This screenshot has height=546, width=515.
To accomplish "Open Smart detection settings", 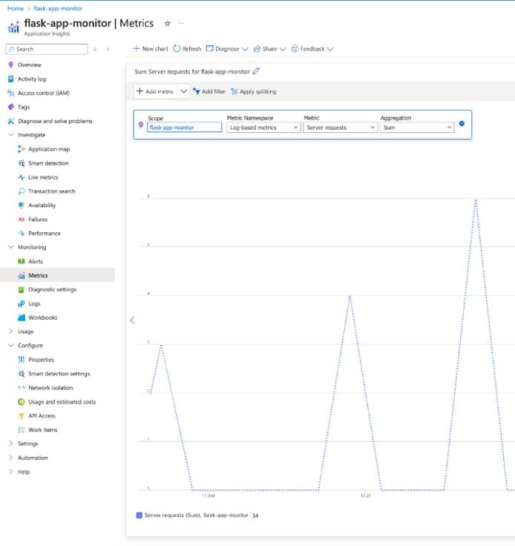I will tap(59, 374).
